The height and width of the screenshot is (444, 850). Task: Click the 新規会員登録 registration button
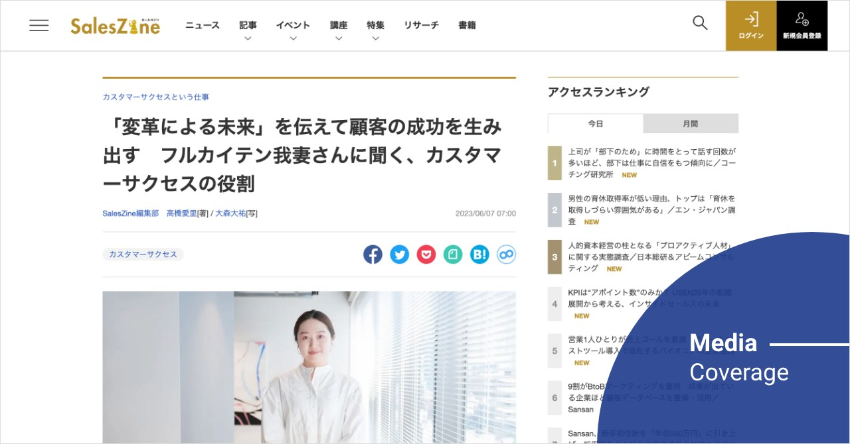(802, 26)
